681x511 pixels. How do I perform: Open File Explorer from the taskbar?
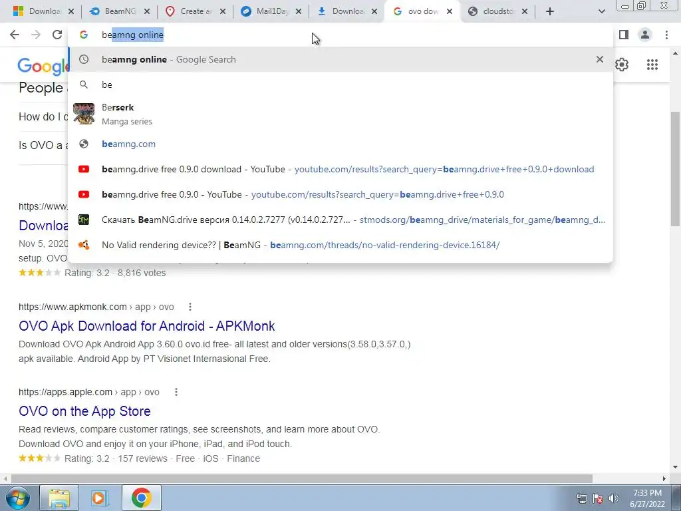[59, 498]
